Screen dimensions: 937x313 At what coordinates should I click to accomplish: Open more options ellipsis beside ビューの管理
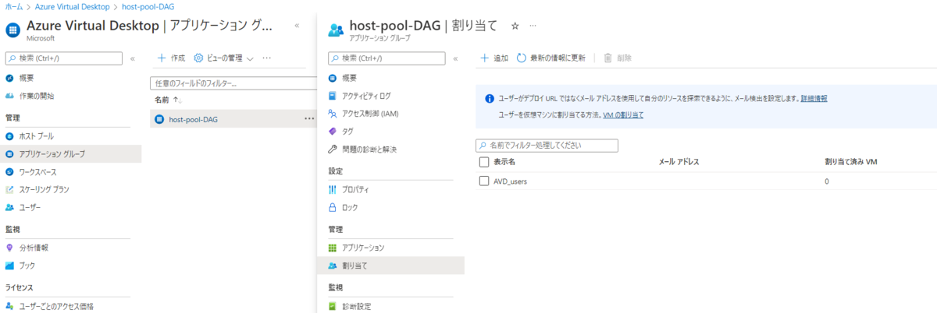point(267,58)
